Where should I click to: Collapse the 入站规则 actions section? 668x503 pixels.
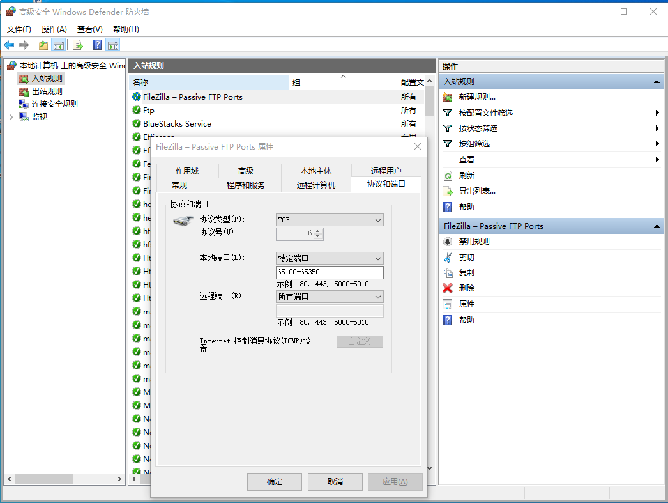(657, 81)
